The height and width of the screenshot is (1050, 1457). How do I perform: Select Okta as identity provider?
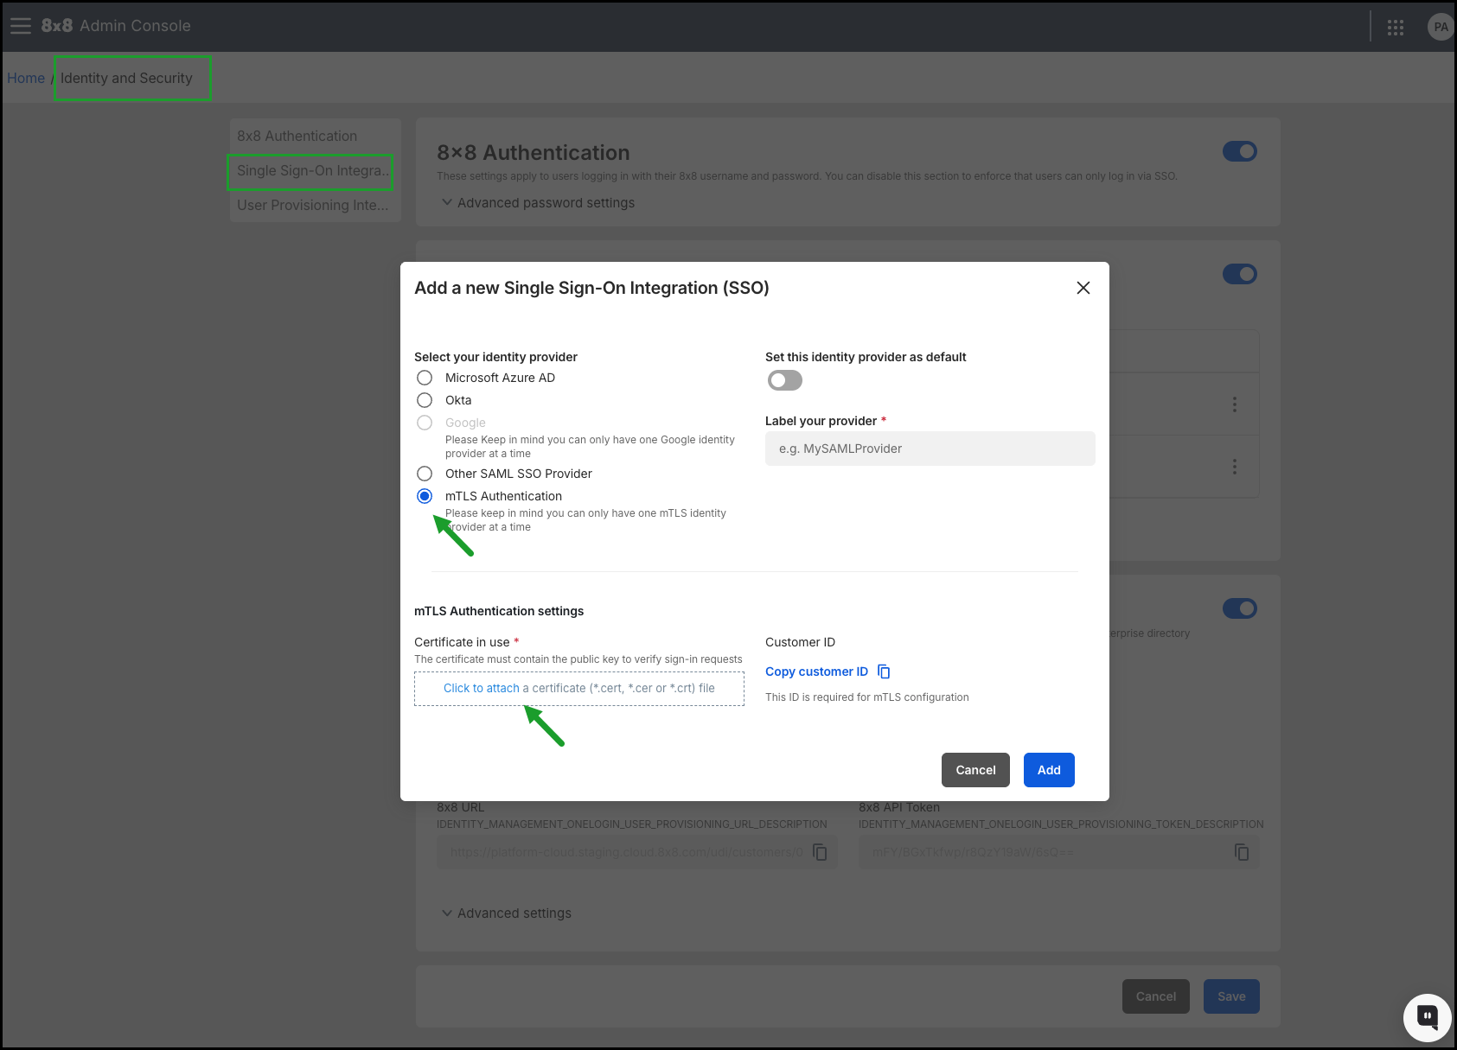425,400
